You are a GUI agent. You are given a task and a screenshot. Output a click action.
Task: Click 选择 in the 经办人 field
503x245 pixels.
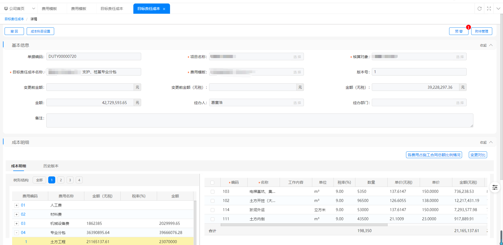(x=297, y=103)
